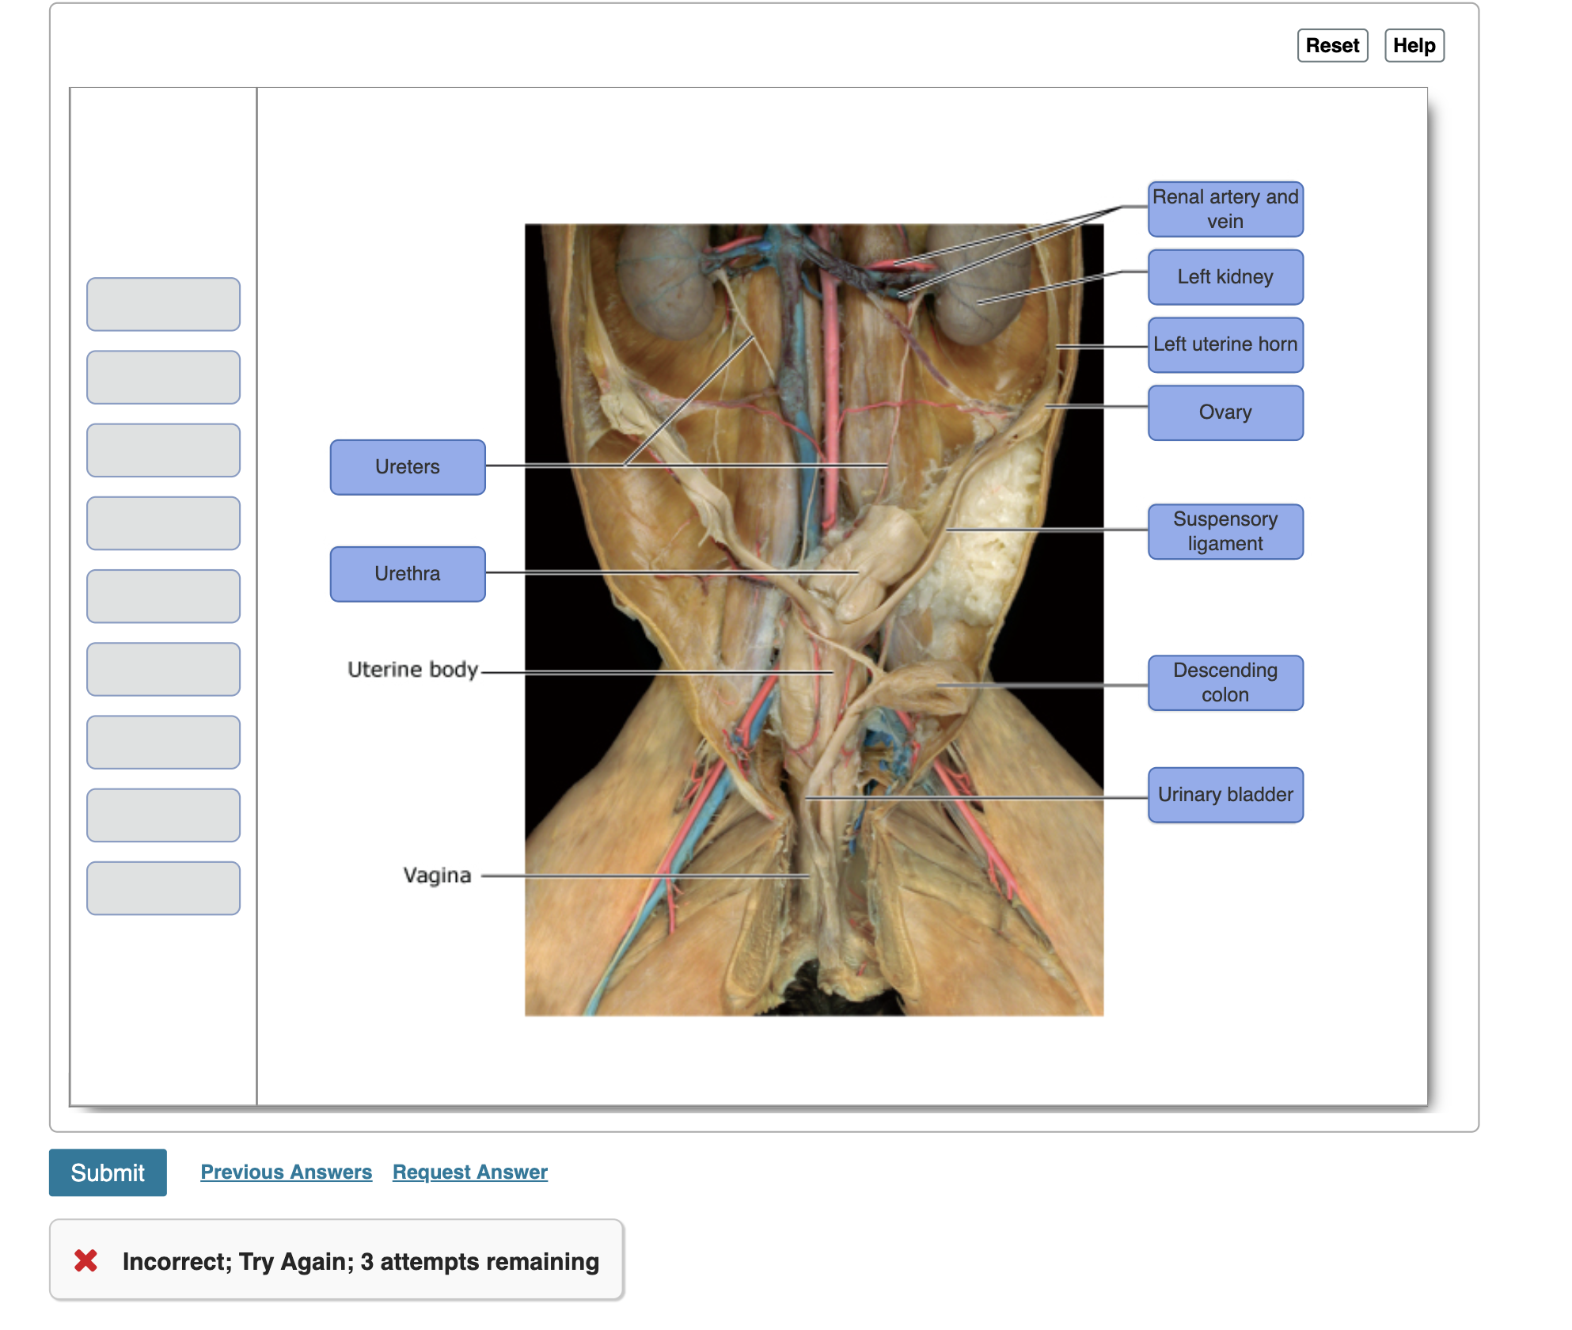Pick the Left uterine horn label
Screen dimensions: 1572x1330
[1225, 344]
